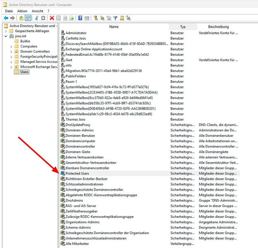Select Exchange Online-ApplicationAccount entry
Image resolution: width=258 pixels, height=248 pixels.
pos(94,49)
